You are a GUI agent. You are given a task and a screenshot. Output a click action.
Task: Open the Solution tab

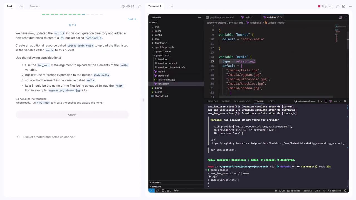pyautogui.click(x=34, y=6)
